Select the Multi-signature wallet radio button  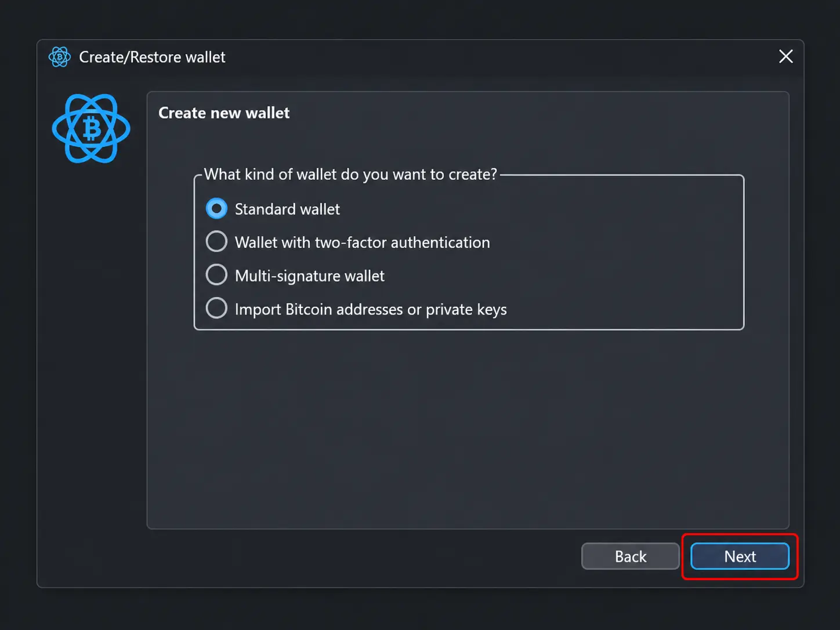pyautogui.click(x=216, y=275)
